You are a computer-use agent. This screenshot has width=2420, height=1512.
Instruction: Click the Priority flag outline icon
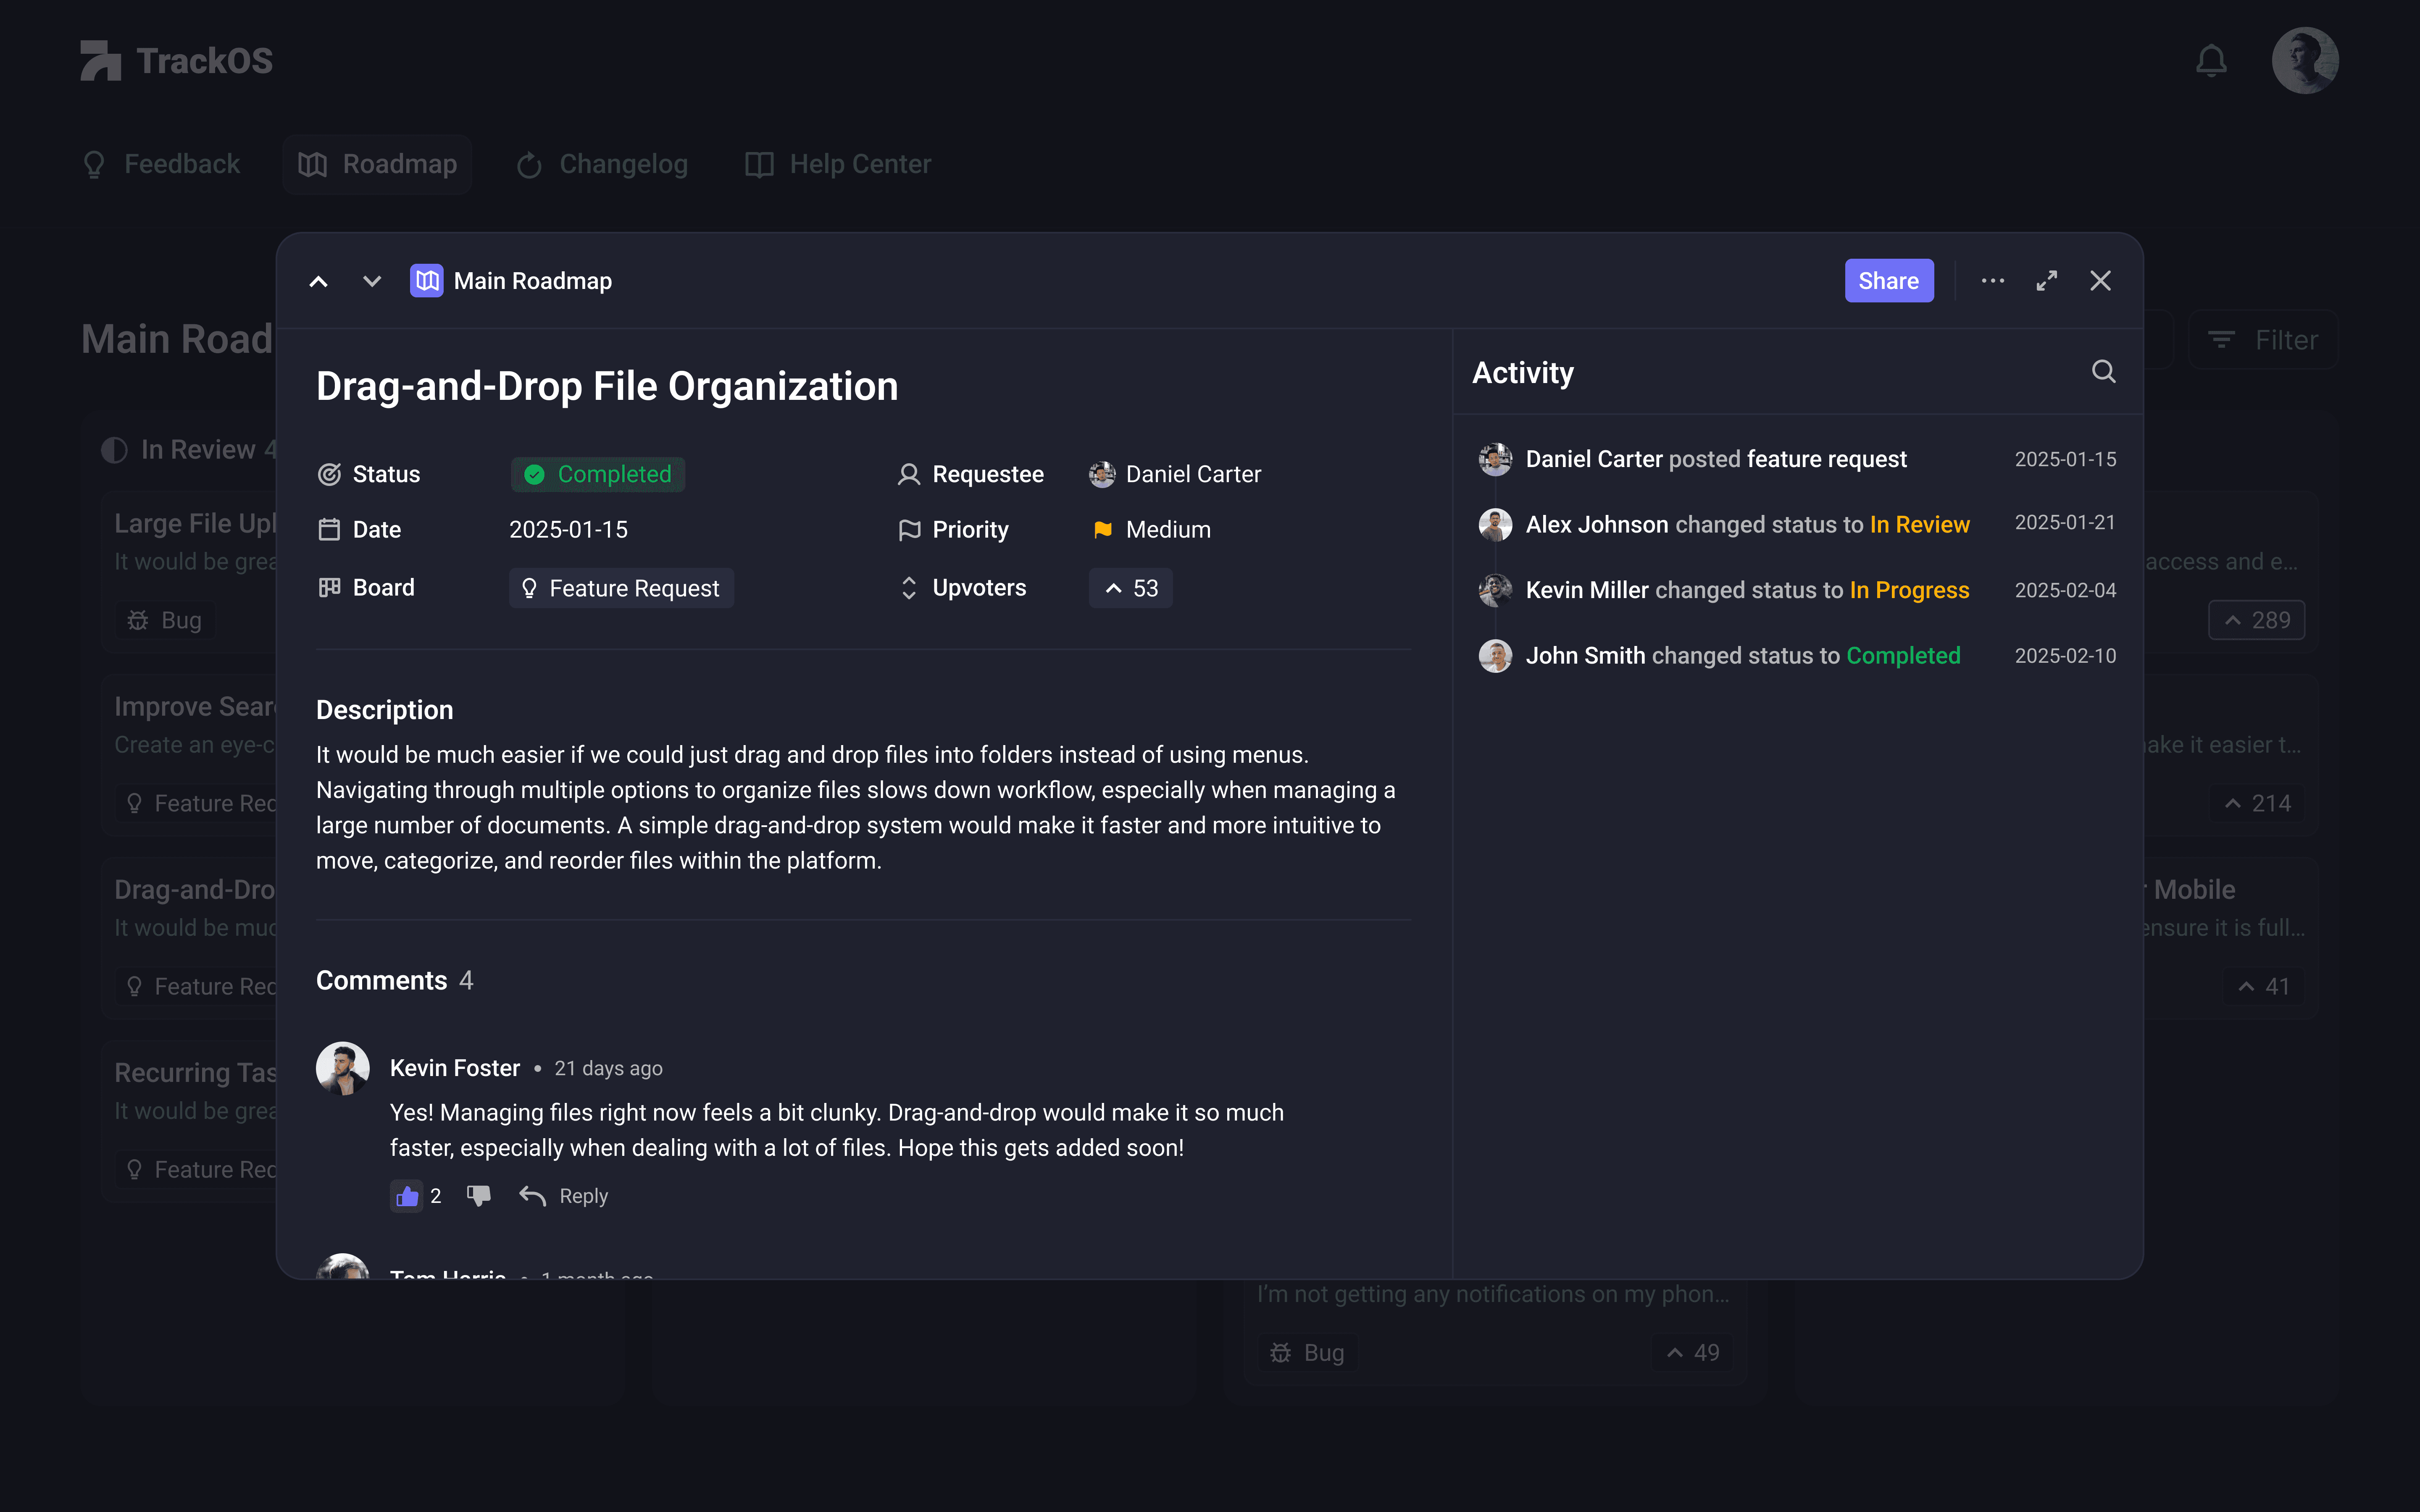click(909, 530)
